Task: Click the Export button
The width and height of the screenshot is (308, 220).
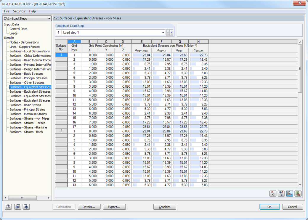Action: pos(114,207)
